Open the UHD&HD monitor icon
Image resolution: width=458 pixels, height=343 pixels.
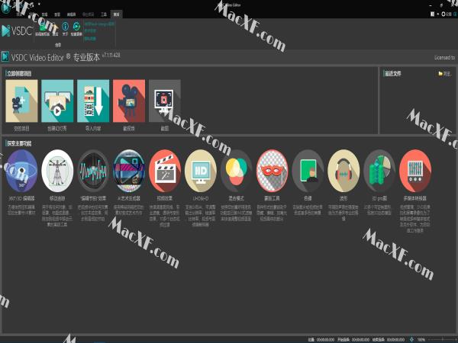coord(201,171)
